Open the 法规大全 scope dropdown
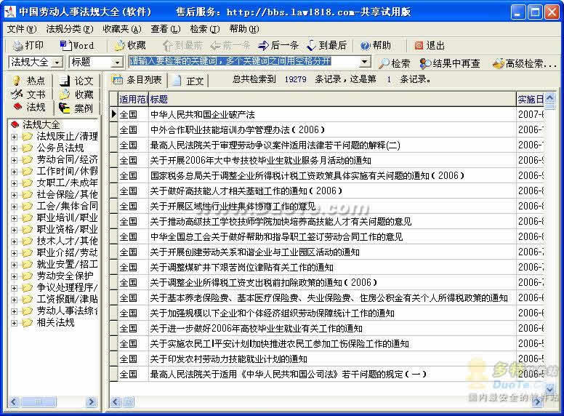Image resolution: width=564 pixels, height=416 pixels. click(x=57, y=63)
